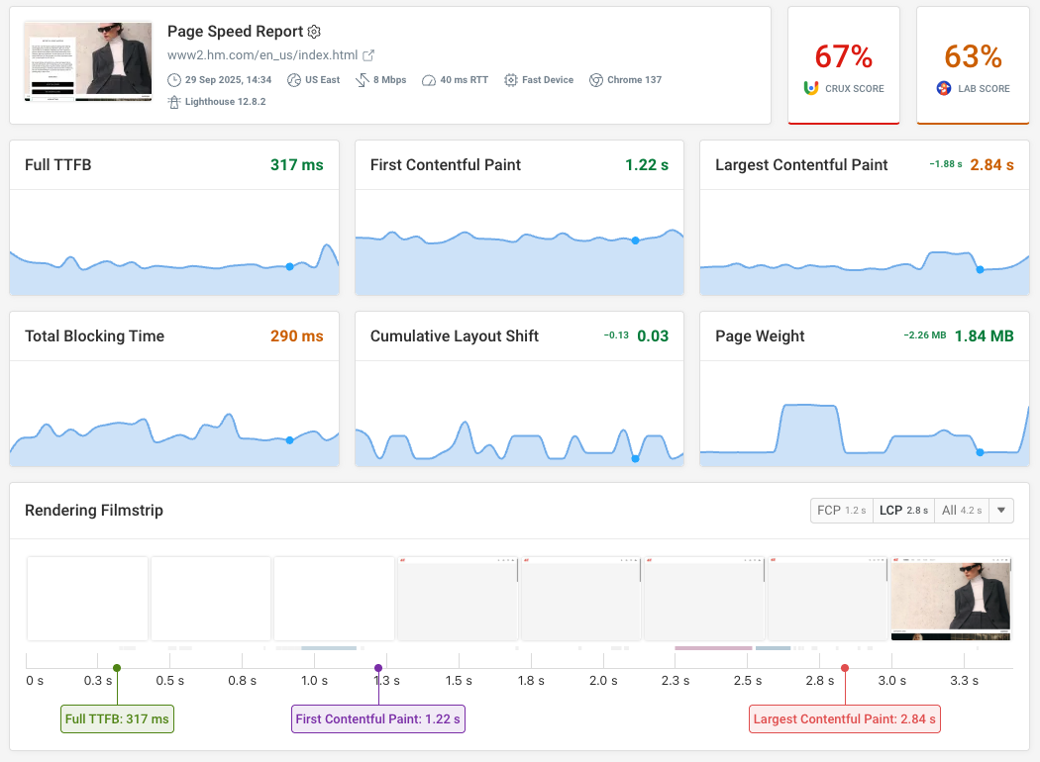
Task: Click the Full TTFB: 317 ms label
Action: pos(117,718)
